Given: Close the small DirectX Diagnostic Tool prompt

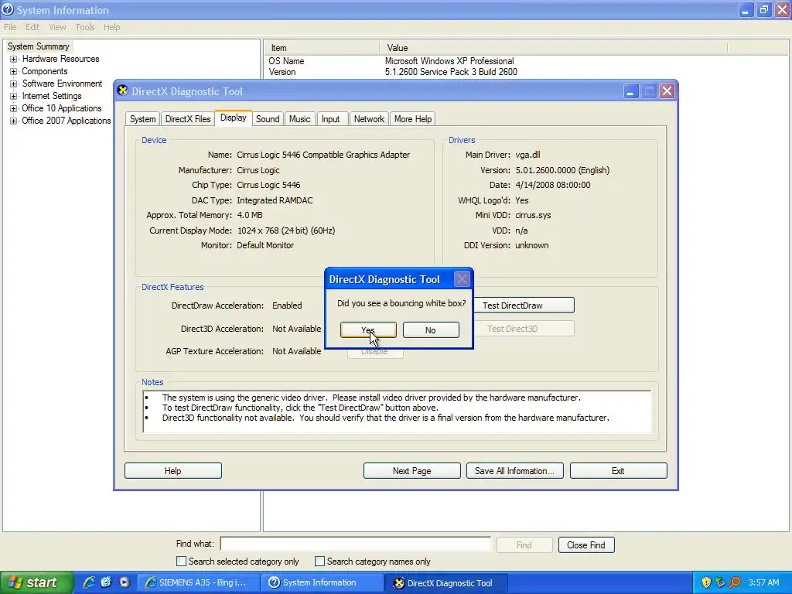Looking at the screenshot, I should (462, 278).
